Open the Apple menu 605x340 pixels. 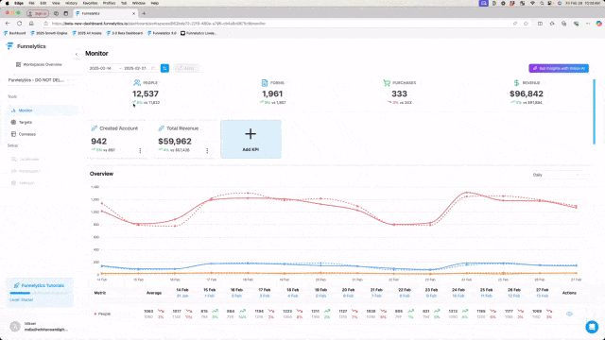click(7, 3)
